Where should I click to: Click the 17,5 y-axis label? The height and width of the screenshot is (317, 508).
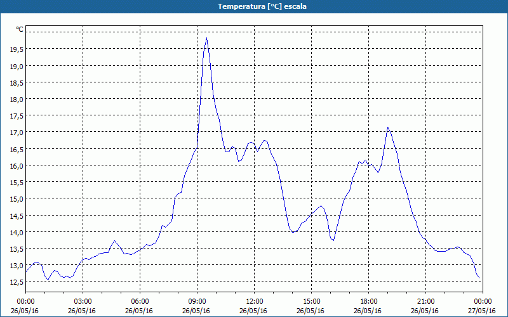click(17, 116)
